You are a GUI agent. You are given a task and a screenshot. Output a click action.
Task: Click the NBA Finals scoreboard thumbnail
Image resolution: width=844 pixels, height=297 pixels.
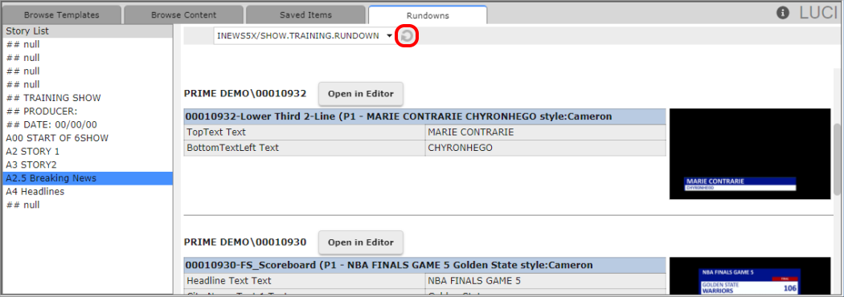pos(750,276)
